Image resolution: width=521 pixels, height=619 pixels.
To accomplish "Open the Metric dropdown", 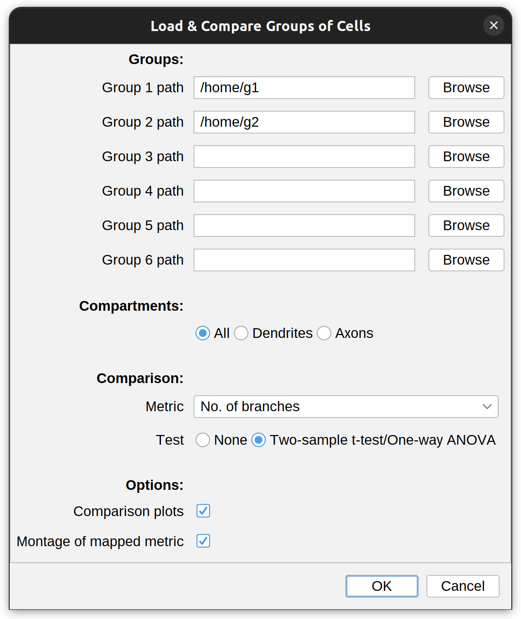I will 346,406.
